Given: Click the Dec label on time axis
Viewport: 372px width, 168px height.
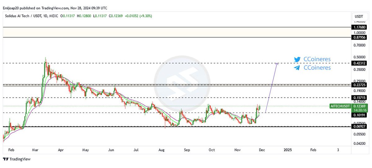Looking at the screenshot, I should pos(262,150).
